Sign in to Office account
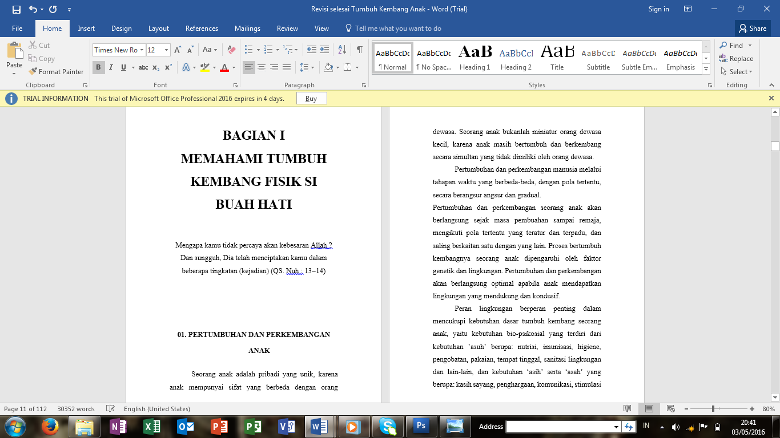The width and height of the screenshot is (780, 438). coord(658,9)
